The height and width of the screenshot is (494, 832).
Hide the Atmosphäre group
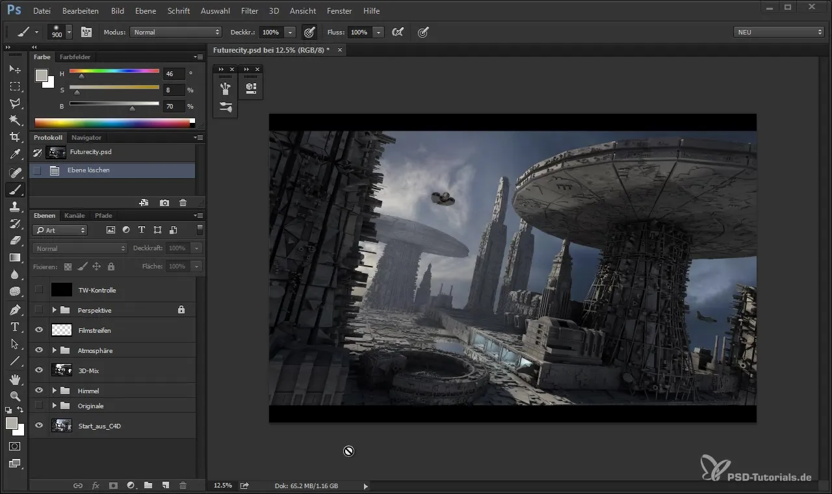coord(39,350)
